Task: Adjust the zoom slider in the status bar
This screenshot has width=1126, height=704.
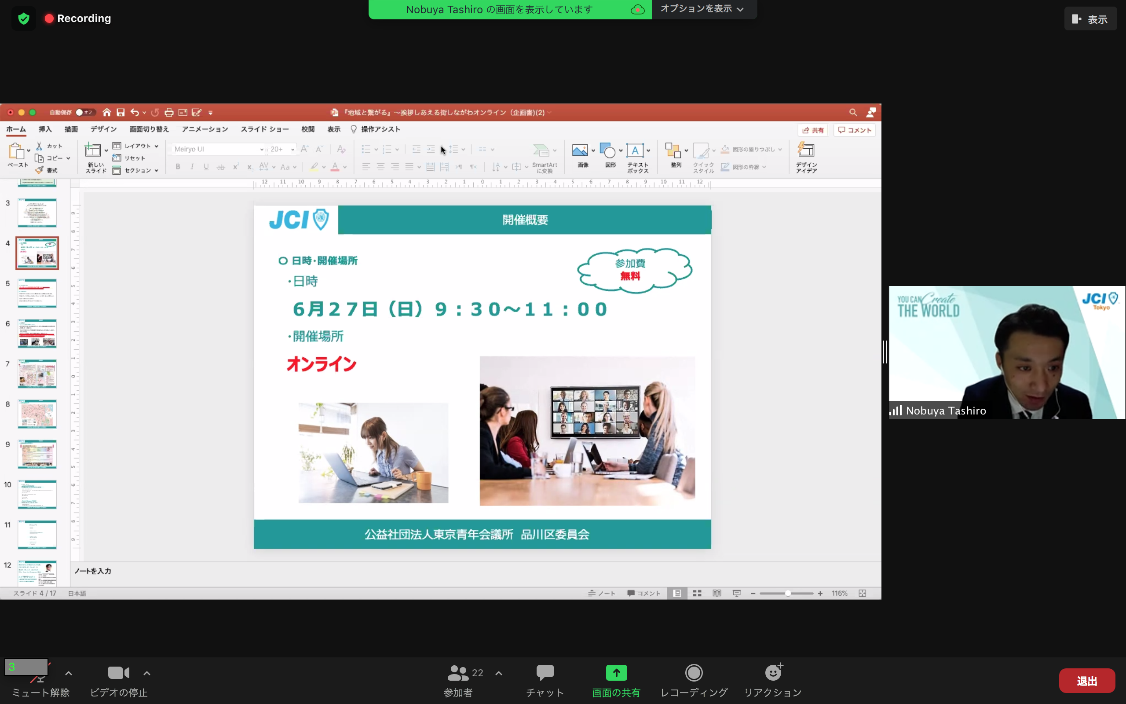Action: tap(787, 593)
